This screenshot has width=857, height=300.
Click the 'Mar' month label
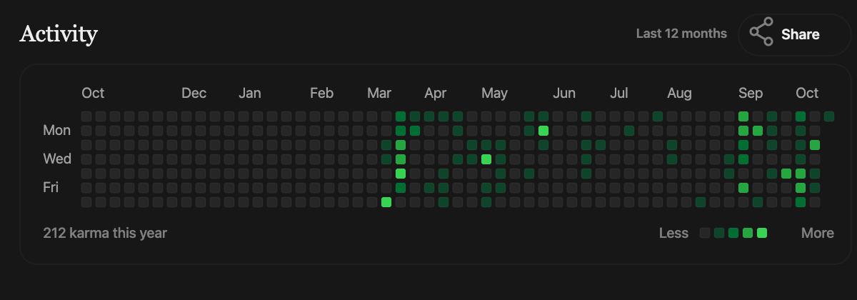tap(379, 93)
